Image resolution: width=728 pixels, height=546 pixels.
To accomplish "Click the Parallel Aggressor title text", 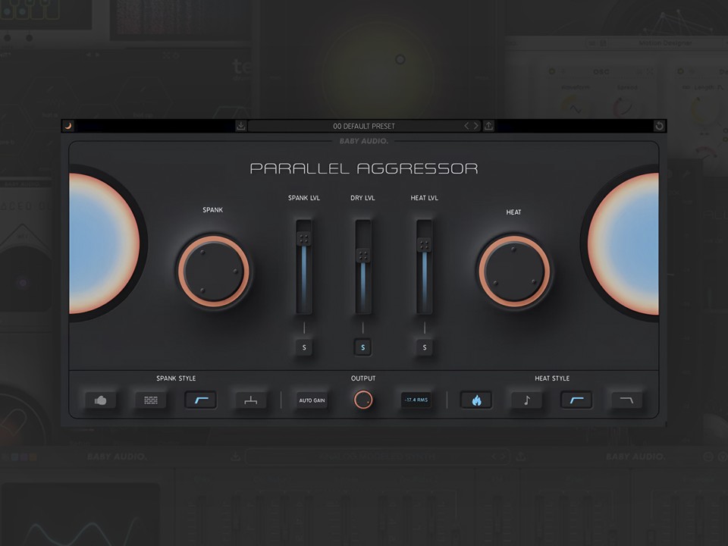I will (364, 168).
